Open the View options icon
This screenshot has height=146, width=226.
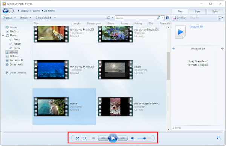tap(108, 18)
